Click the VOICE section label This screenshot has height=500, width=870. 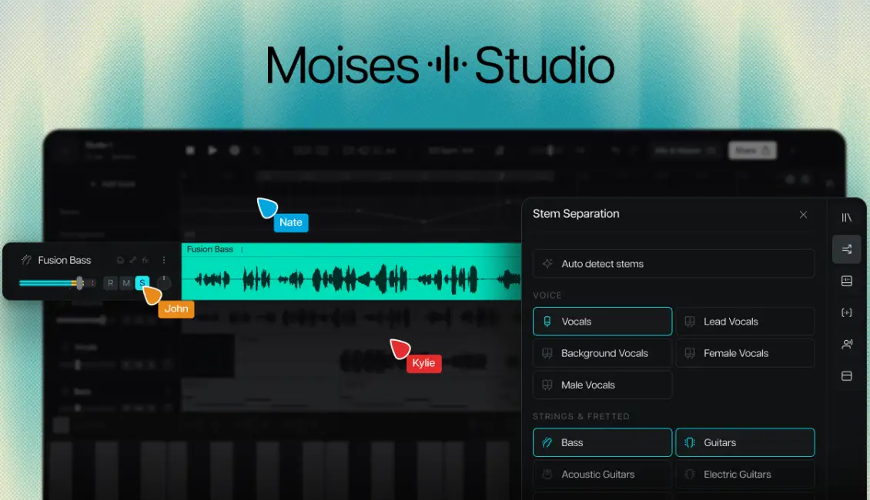click(x=547, y=295)
